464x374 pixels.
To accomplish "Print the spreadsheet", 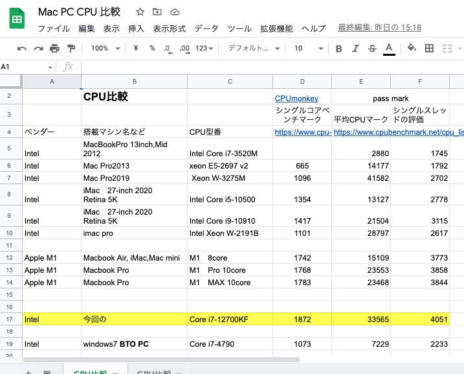I will [x=54, y=49].
